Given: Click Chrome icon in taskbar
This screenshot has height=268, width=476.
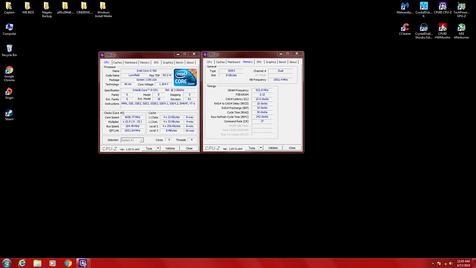Looking at the screenshot, I should pyautogui.click(x=68, y=263).
